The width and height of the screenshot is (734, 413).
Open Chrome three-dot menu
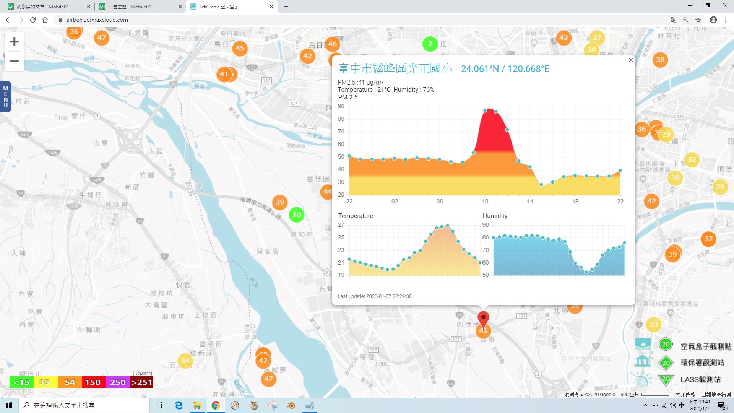coord(726,20)
